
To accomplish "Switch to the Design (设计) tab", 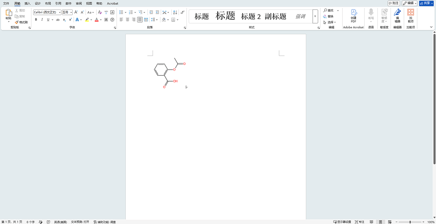I will click(x=38, y=3).
